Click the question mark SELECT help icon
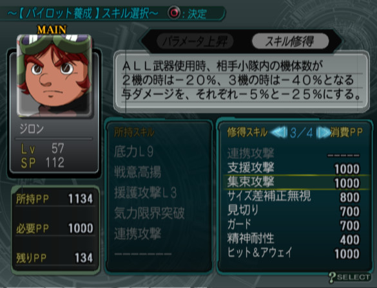Image resolution: width=377 pixels, height=288 pixels. tap(349, 278)
